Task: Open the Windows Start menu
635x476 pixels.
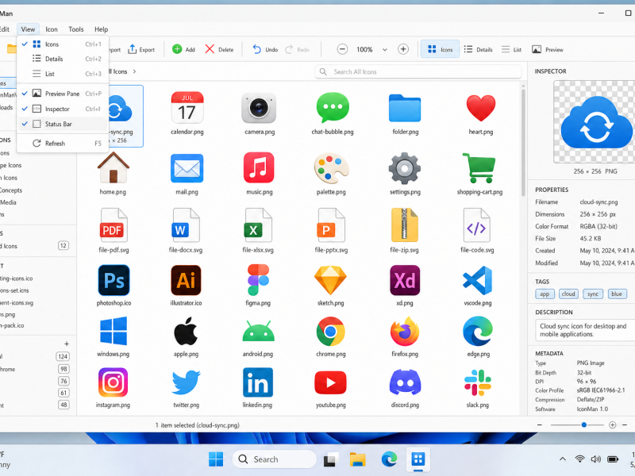Action: [216, 459]
